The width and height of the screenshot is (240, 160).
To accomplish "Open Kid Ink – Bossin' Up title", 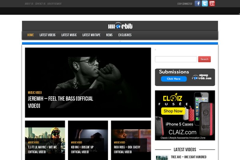I will coord(82,150).
